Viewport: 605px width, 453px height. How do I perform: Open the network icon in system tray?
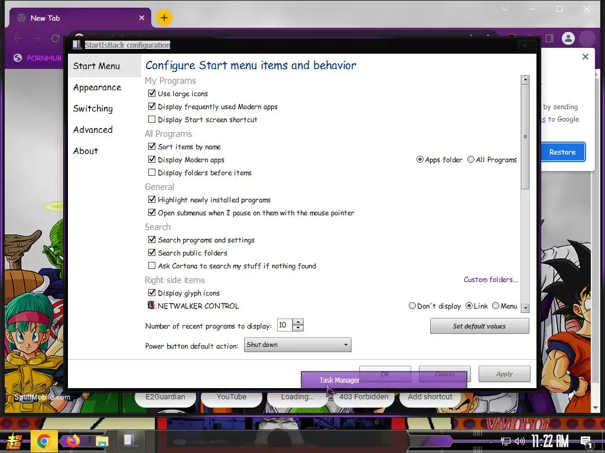[x=506, y=442]
